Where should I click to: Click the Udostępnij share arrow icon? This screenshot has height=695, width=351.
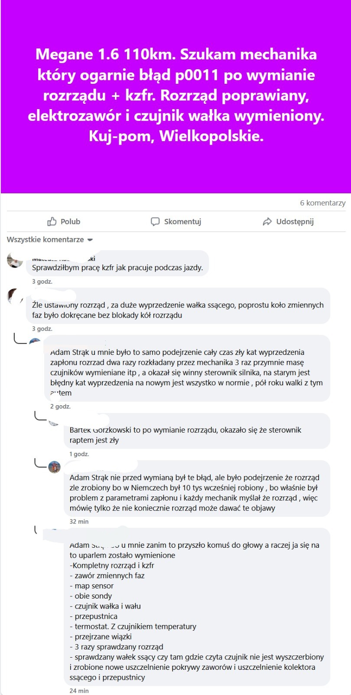click(267, 222)
